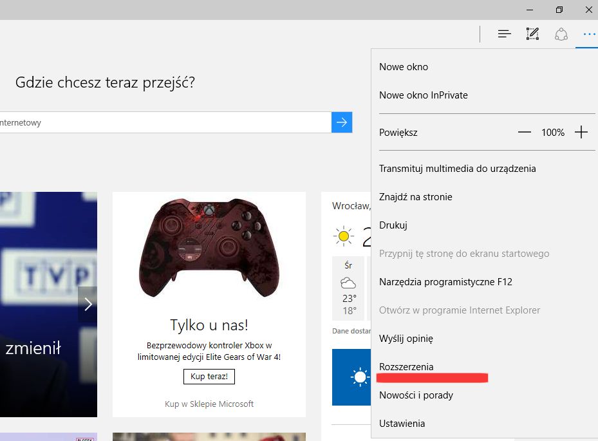Click Drukuj in the menu

click(x=393, y=225)
